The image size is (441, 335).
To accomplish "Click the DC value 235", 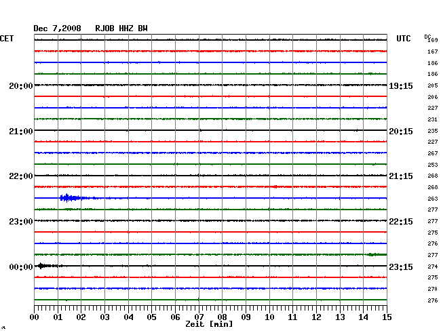I will tap(433, 131).
